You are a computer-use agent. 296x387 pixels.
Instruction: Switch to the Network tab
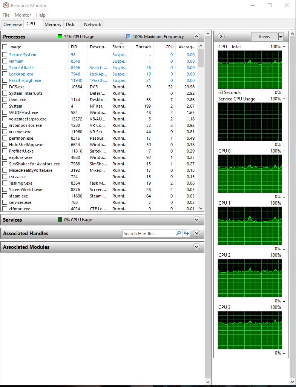click(92, 25)
